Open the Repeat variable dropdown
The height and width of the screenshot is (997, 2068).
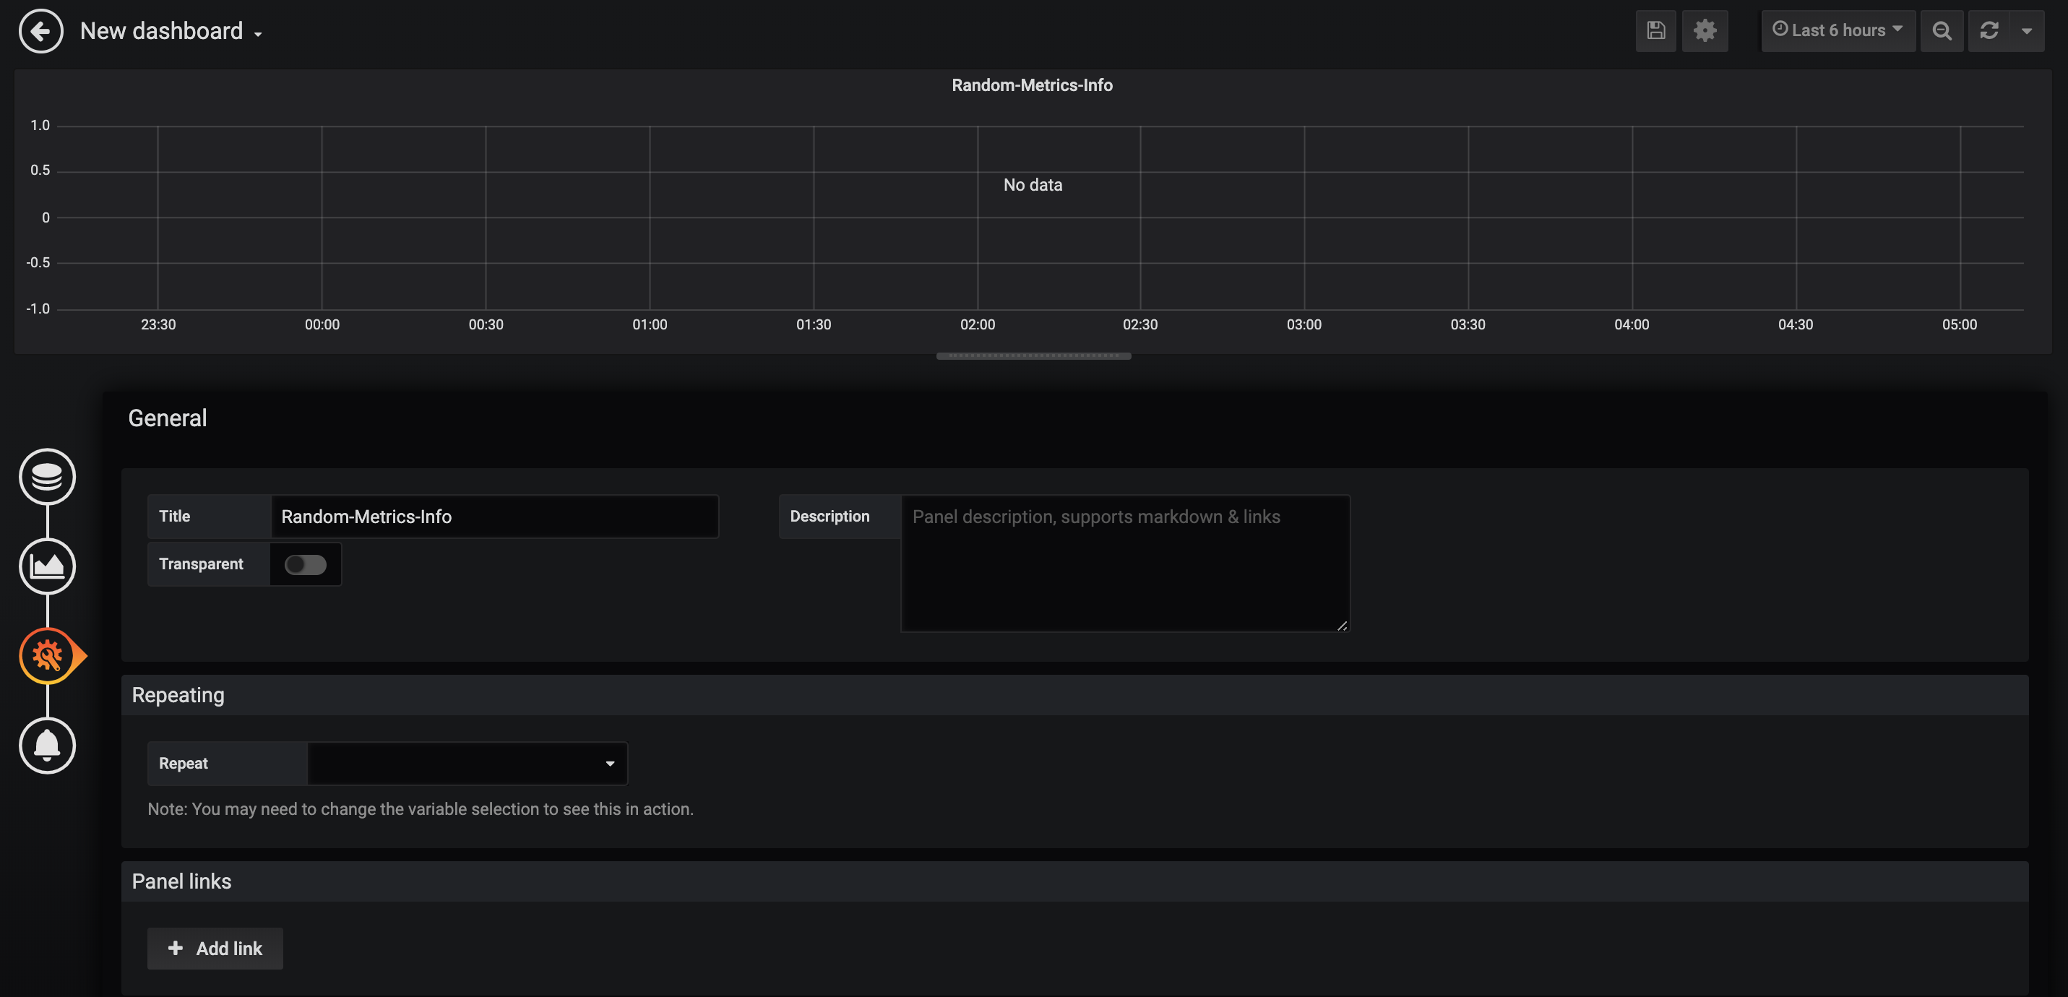click(x=468, y=764)
